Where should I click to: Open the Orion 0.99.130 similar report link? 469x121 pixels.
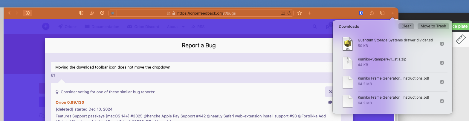[x=70, y=102]
